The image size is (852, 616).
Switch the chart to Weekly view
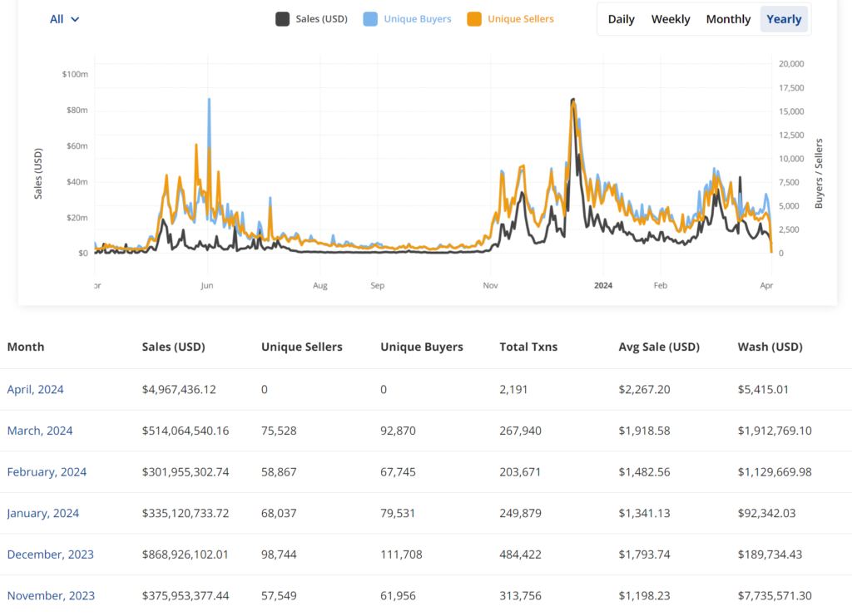tap(671, 19)
